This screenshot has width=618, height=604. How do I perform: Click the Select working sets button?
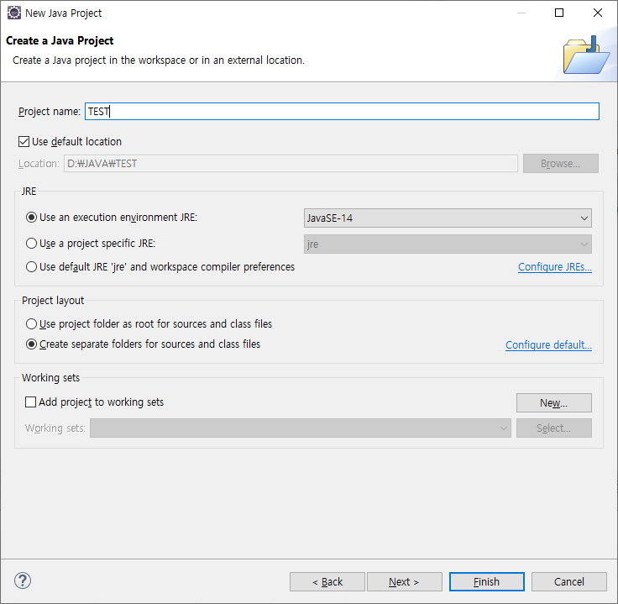point(554,428)
